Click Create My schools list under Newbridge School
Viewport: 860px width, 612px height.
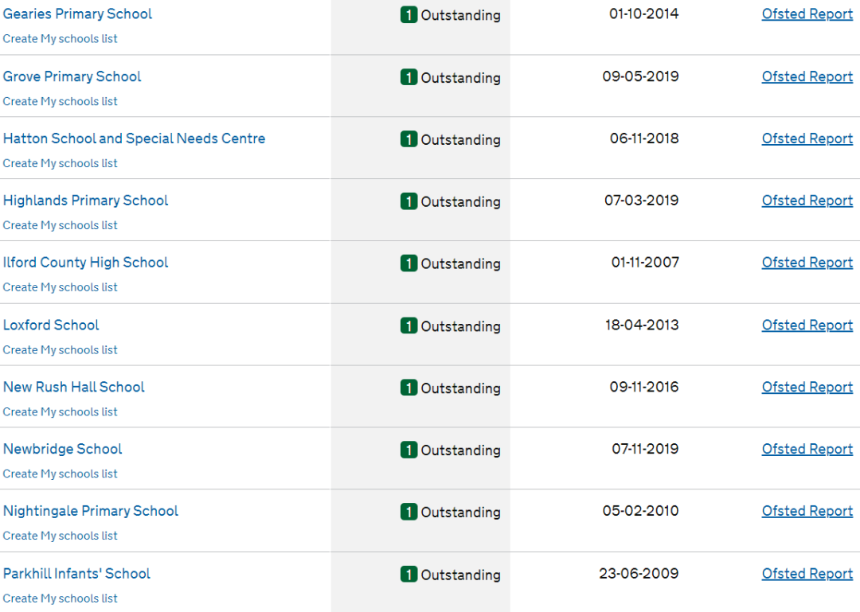pyautogui.click(x=60, y=474)
